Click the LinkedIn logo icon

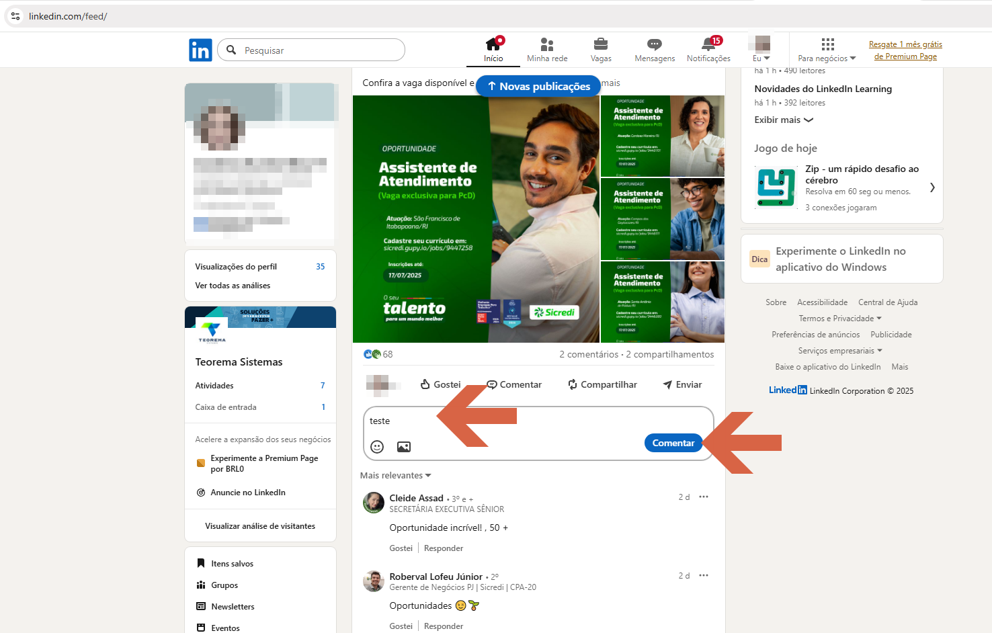pos(200,50)
